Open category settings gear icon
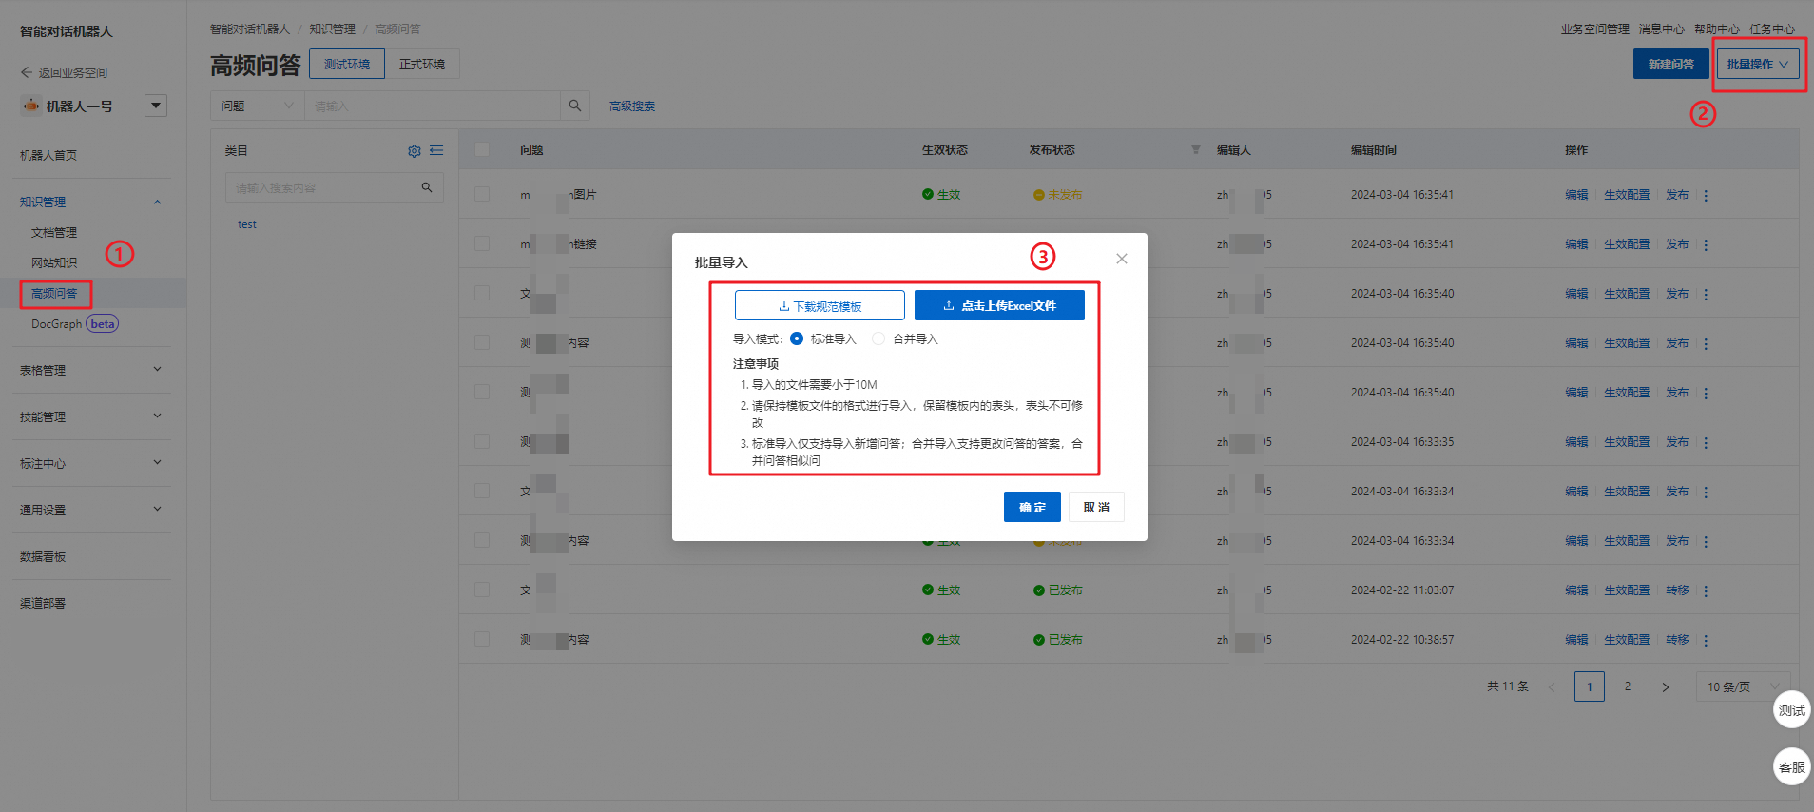1814x812 pixels. [x=415, y=151]
